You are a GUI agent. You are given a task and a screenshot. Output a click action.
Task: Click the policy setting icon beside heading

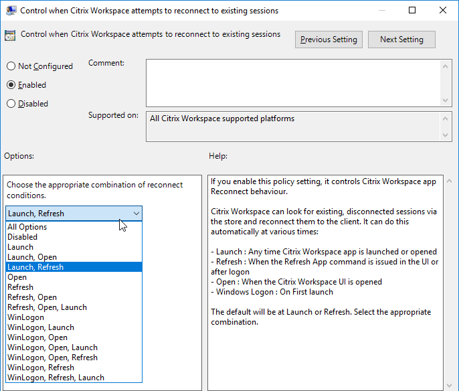click(x=10, y=35)
